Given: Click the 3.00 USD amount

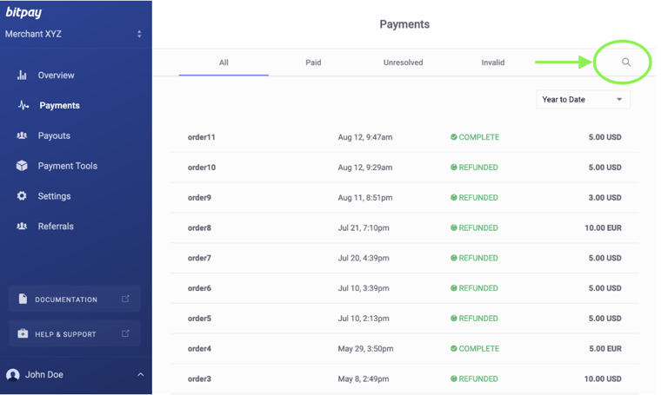Looking at the screenshot, I should [x=605, y=198].
